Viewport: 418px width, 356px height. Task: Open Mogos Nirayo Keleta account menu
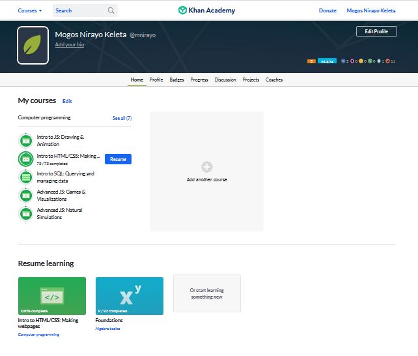point(371,10)
